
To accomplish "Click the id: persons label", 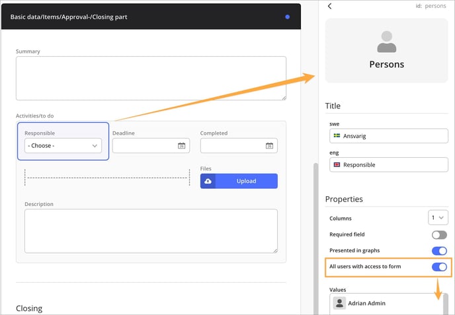I will (x=431, y=6).
